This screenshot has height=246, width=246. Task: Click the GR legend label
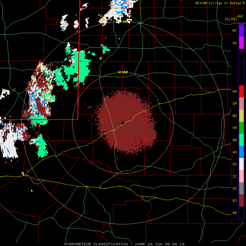[x=235, y=104]
